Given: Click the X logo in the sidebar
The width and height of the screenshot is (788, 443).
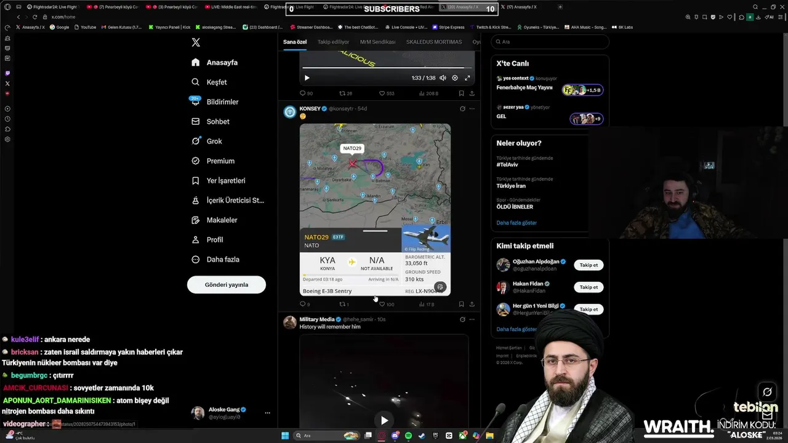Looking at the screenshot, I should coord(196,42).
